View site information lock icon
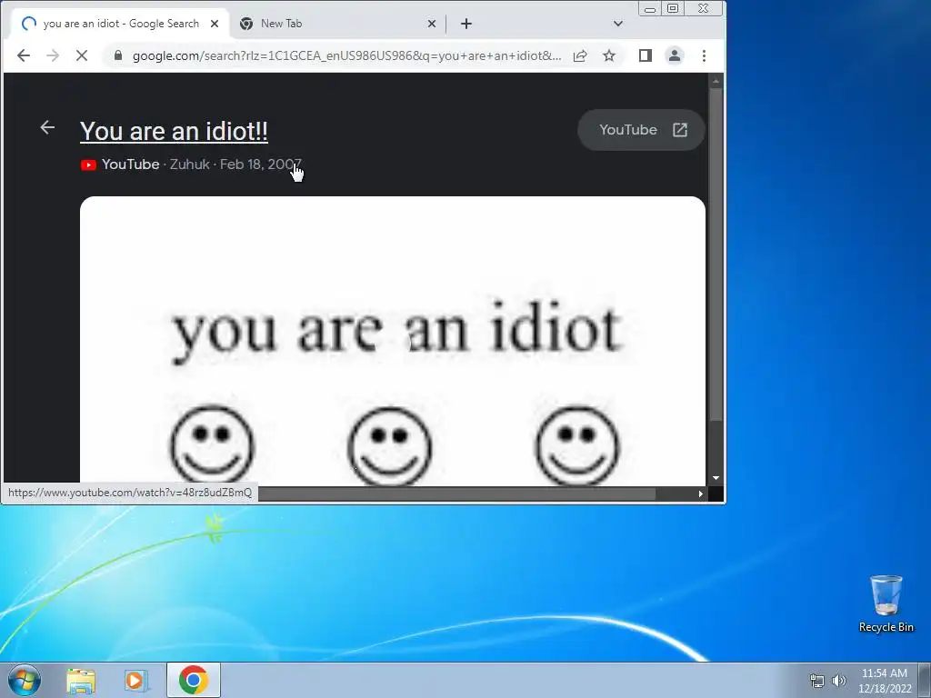Screen dimensions: 931x698 point(118,55)
